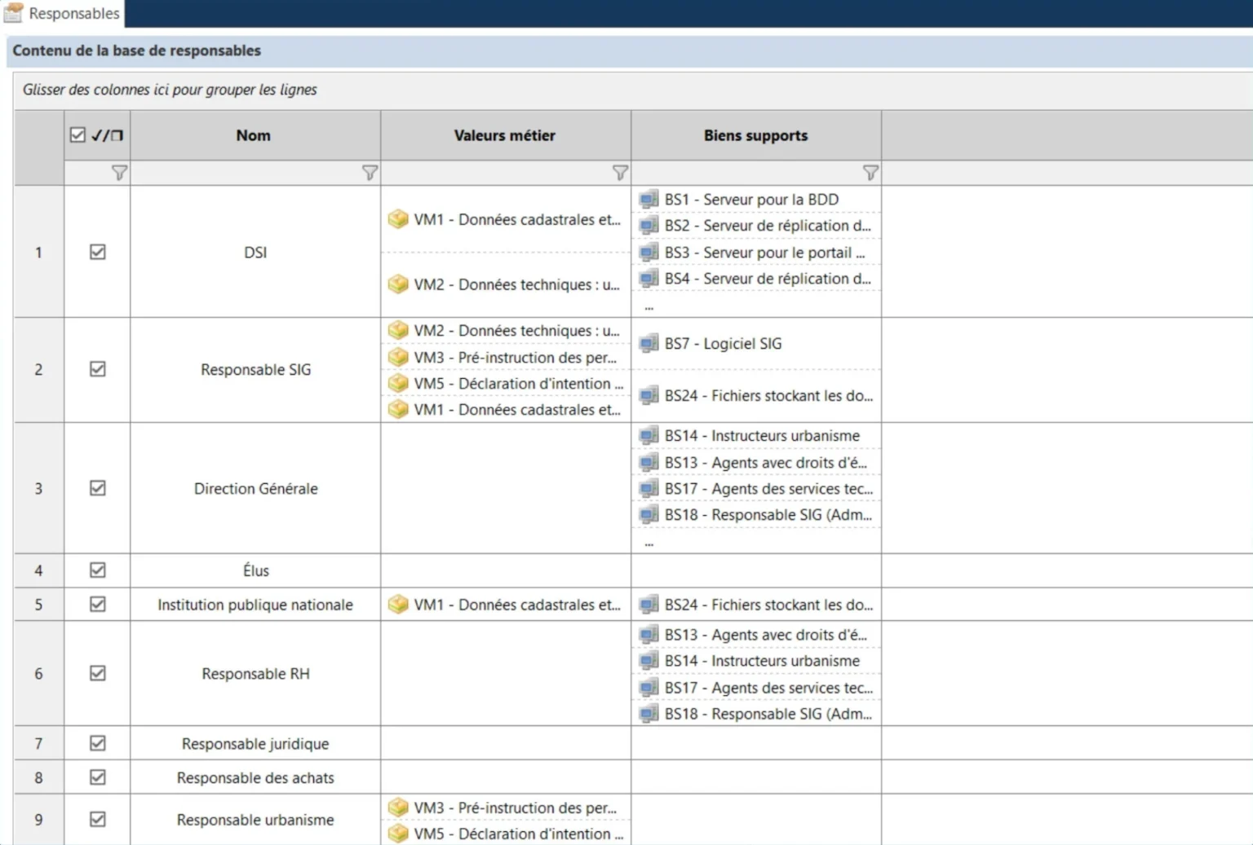Click the BS7 Logiciel SIG computer icon
This screenshot has width=1253, height=845.
(x=649, y=343)
